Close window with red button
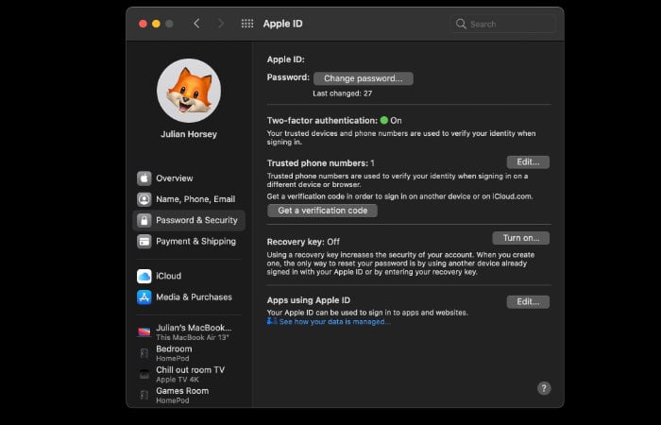The image size is (661, 425). pos(143,24)
